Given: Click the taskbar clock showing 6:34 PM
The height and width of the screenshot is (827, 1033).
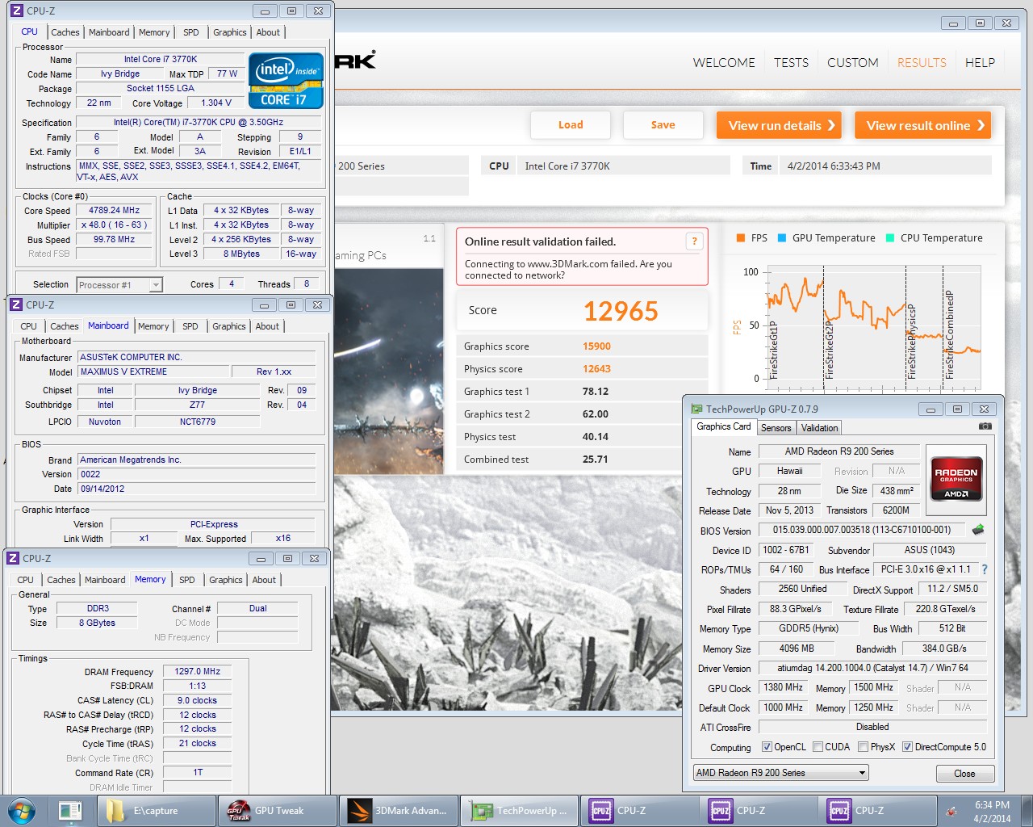Looking at the screenshot, I should (992, 812).
